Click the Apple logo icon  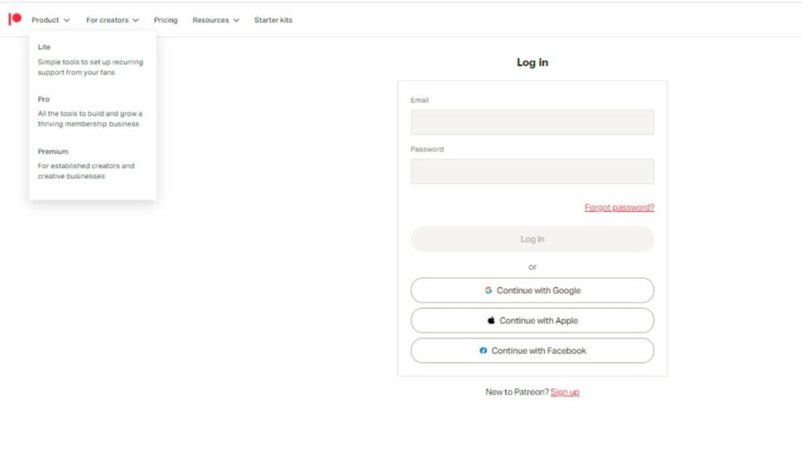point(491,321)
